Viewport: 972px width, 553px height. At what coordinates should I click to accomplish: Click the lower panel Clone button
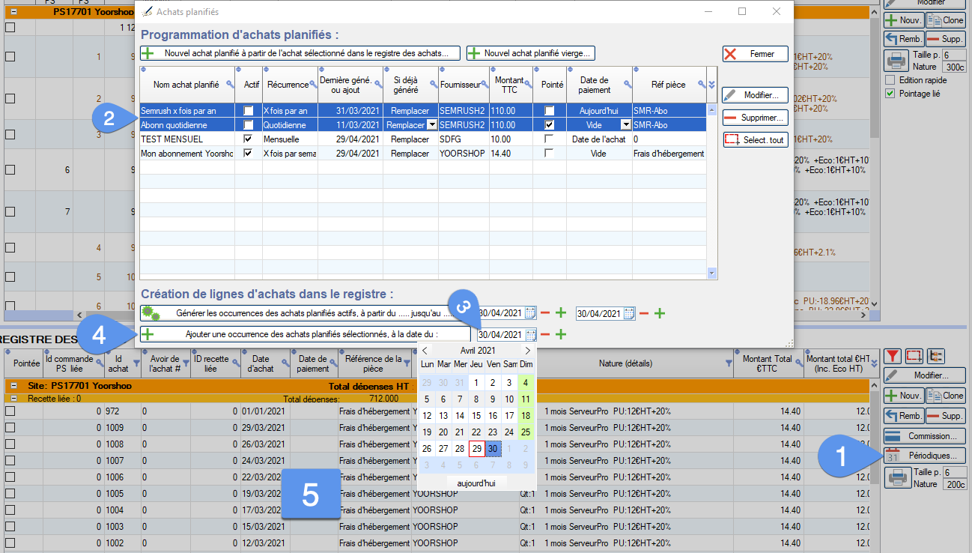click(x=946, y=396)
